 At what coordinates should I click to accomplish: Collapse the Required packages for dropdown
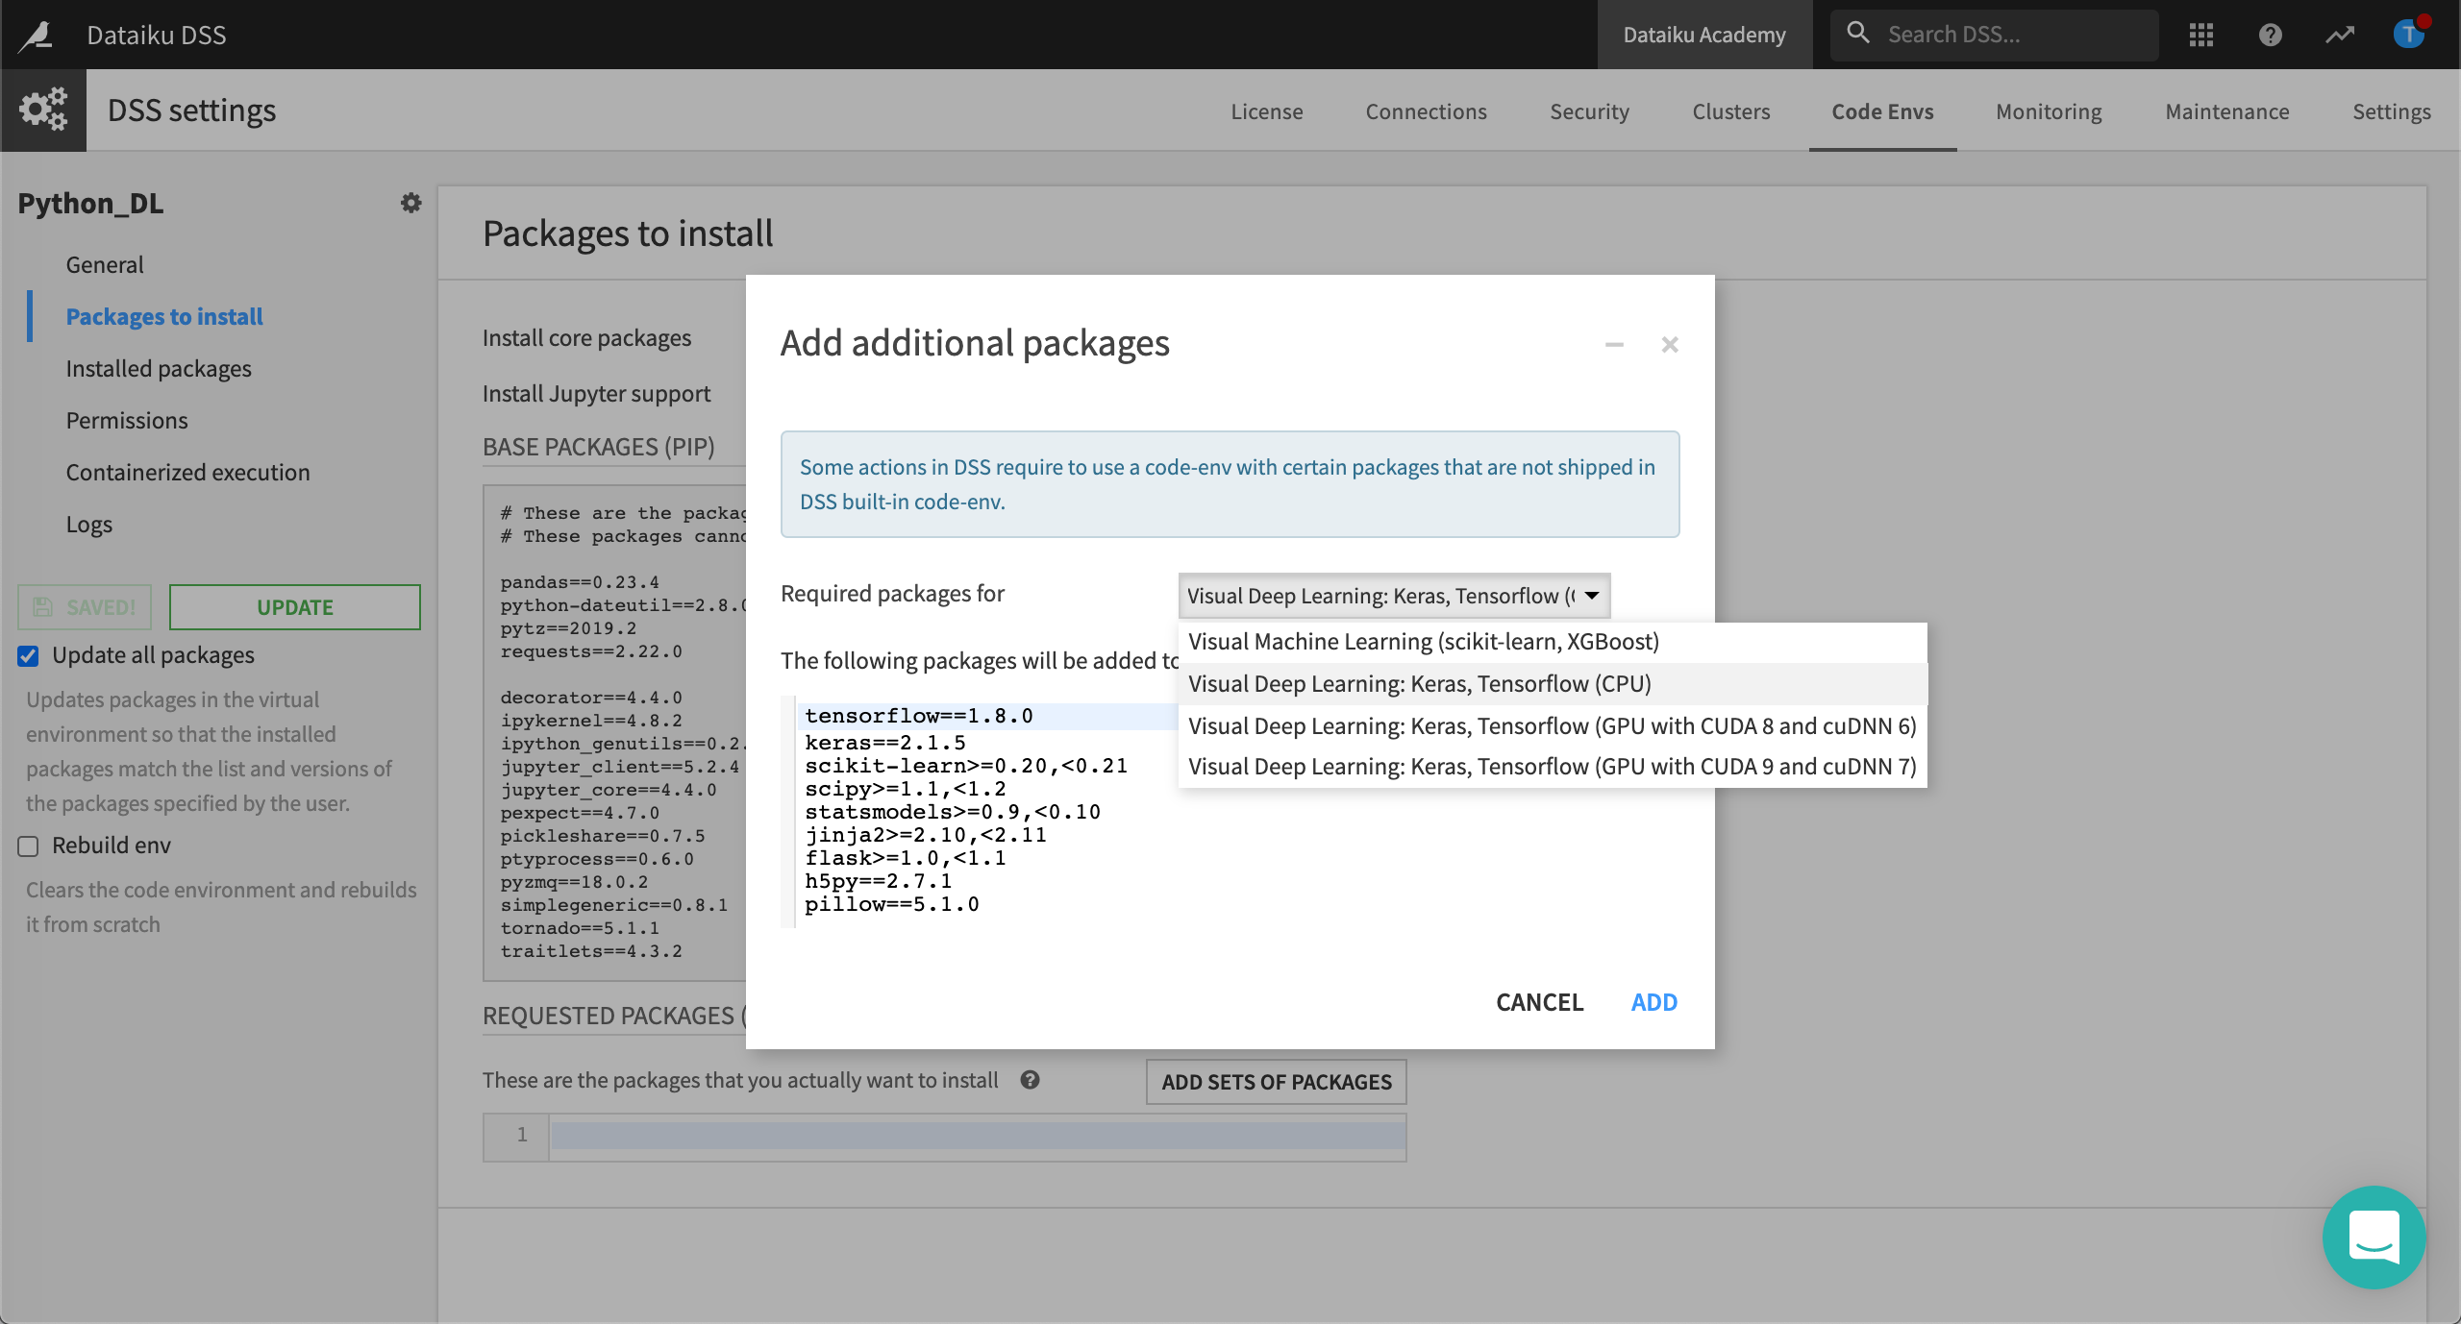click(1394, 596)
